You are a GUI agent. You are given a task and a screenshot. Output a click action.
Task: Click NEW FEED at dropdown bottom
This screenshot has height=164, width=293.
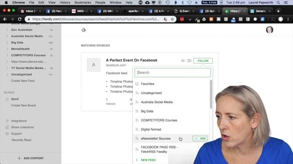tap(146, 160)
